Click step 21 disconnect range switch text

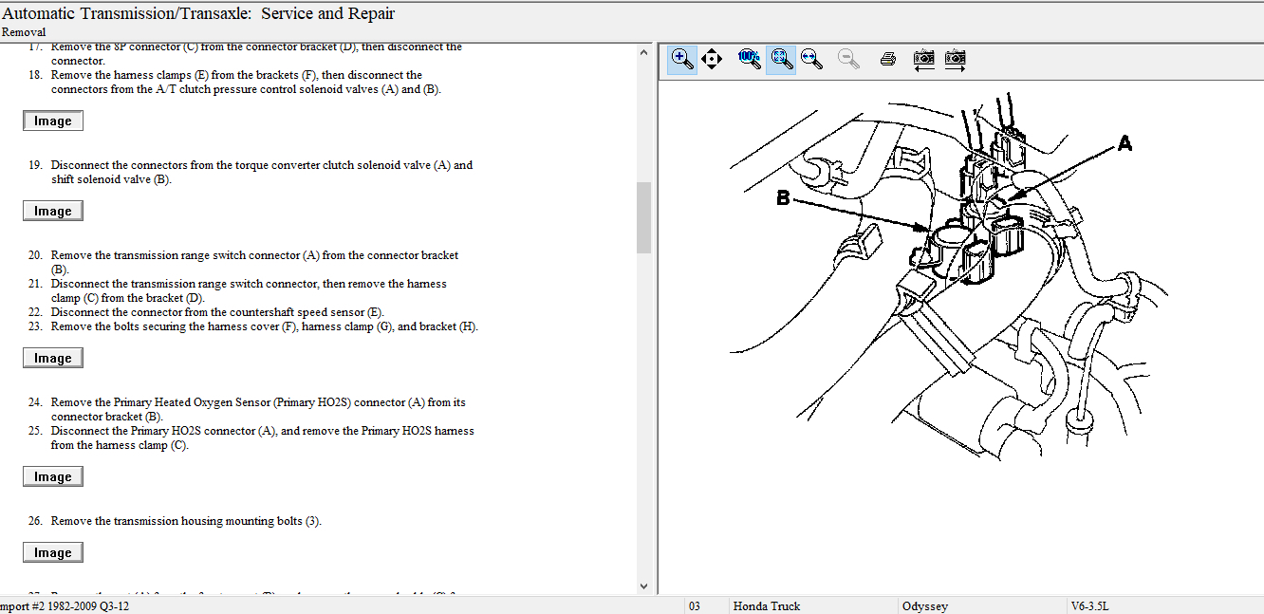point(249,290)
